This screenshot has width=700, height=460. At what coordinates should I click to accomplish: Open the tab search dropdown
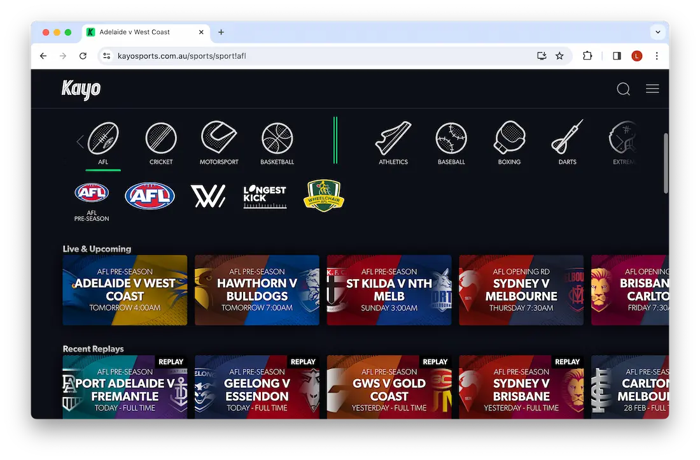click(657, 32)
